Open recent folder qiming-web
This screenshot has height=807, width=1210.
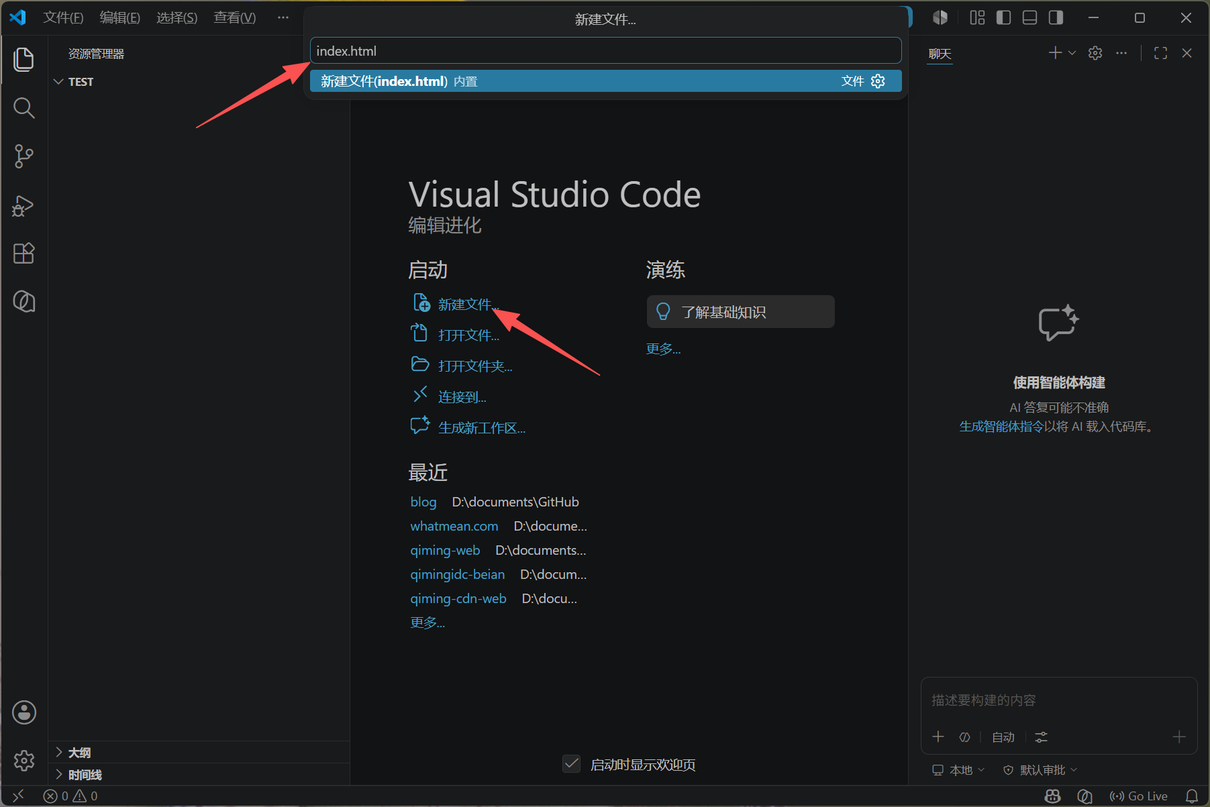point(445,550)
